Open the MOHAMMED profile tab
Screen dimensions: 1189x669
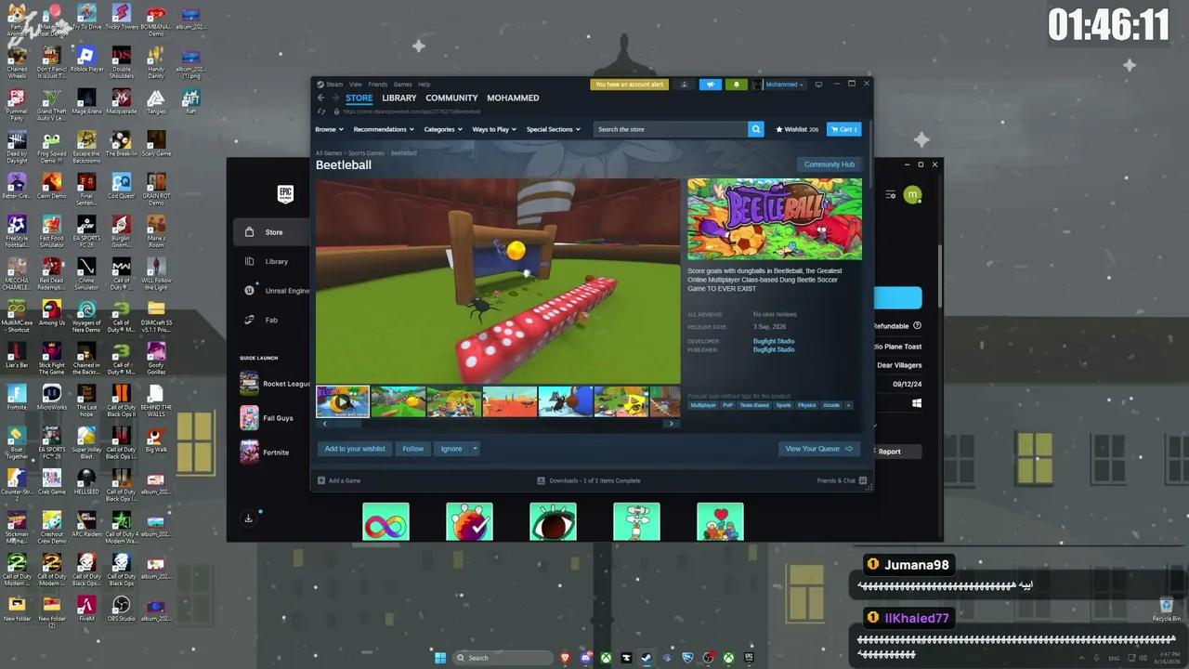point(513,98)
